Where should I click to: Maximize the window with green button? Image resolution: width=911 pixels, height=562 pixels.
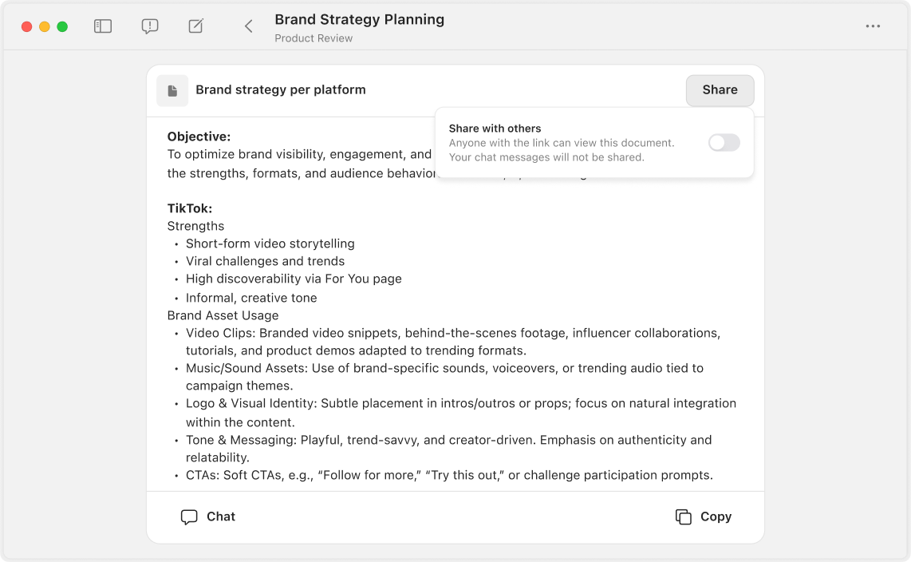click(x=62, y=26)
